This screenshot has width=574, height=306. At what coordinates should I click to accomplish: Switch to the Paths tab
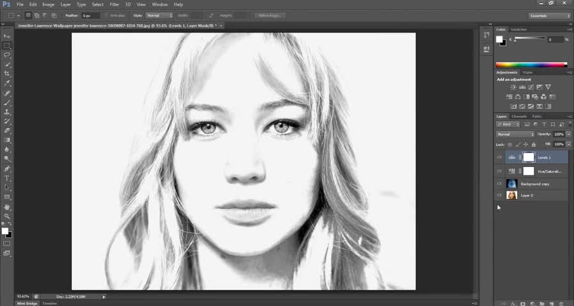[537, 117]
